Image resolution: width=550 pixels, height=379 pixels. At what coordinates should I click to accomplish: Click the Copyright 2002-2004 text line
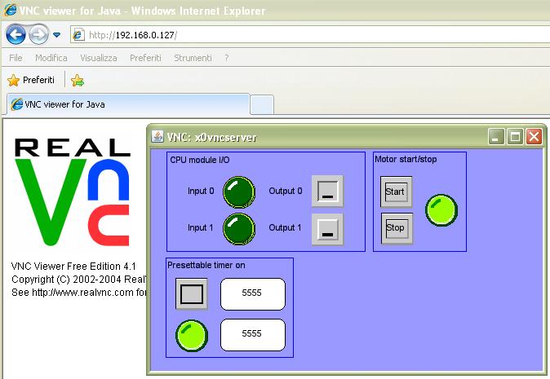coord(78,280)
